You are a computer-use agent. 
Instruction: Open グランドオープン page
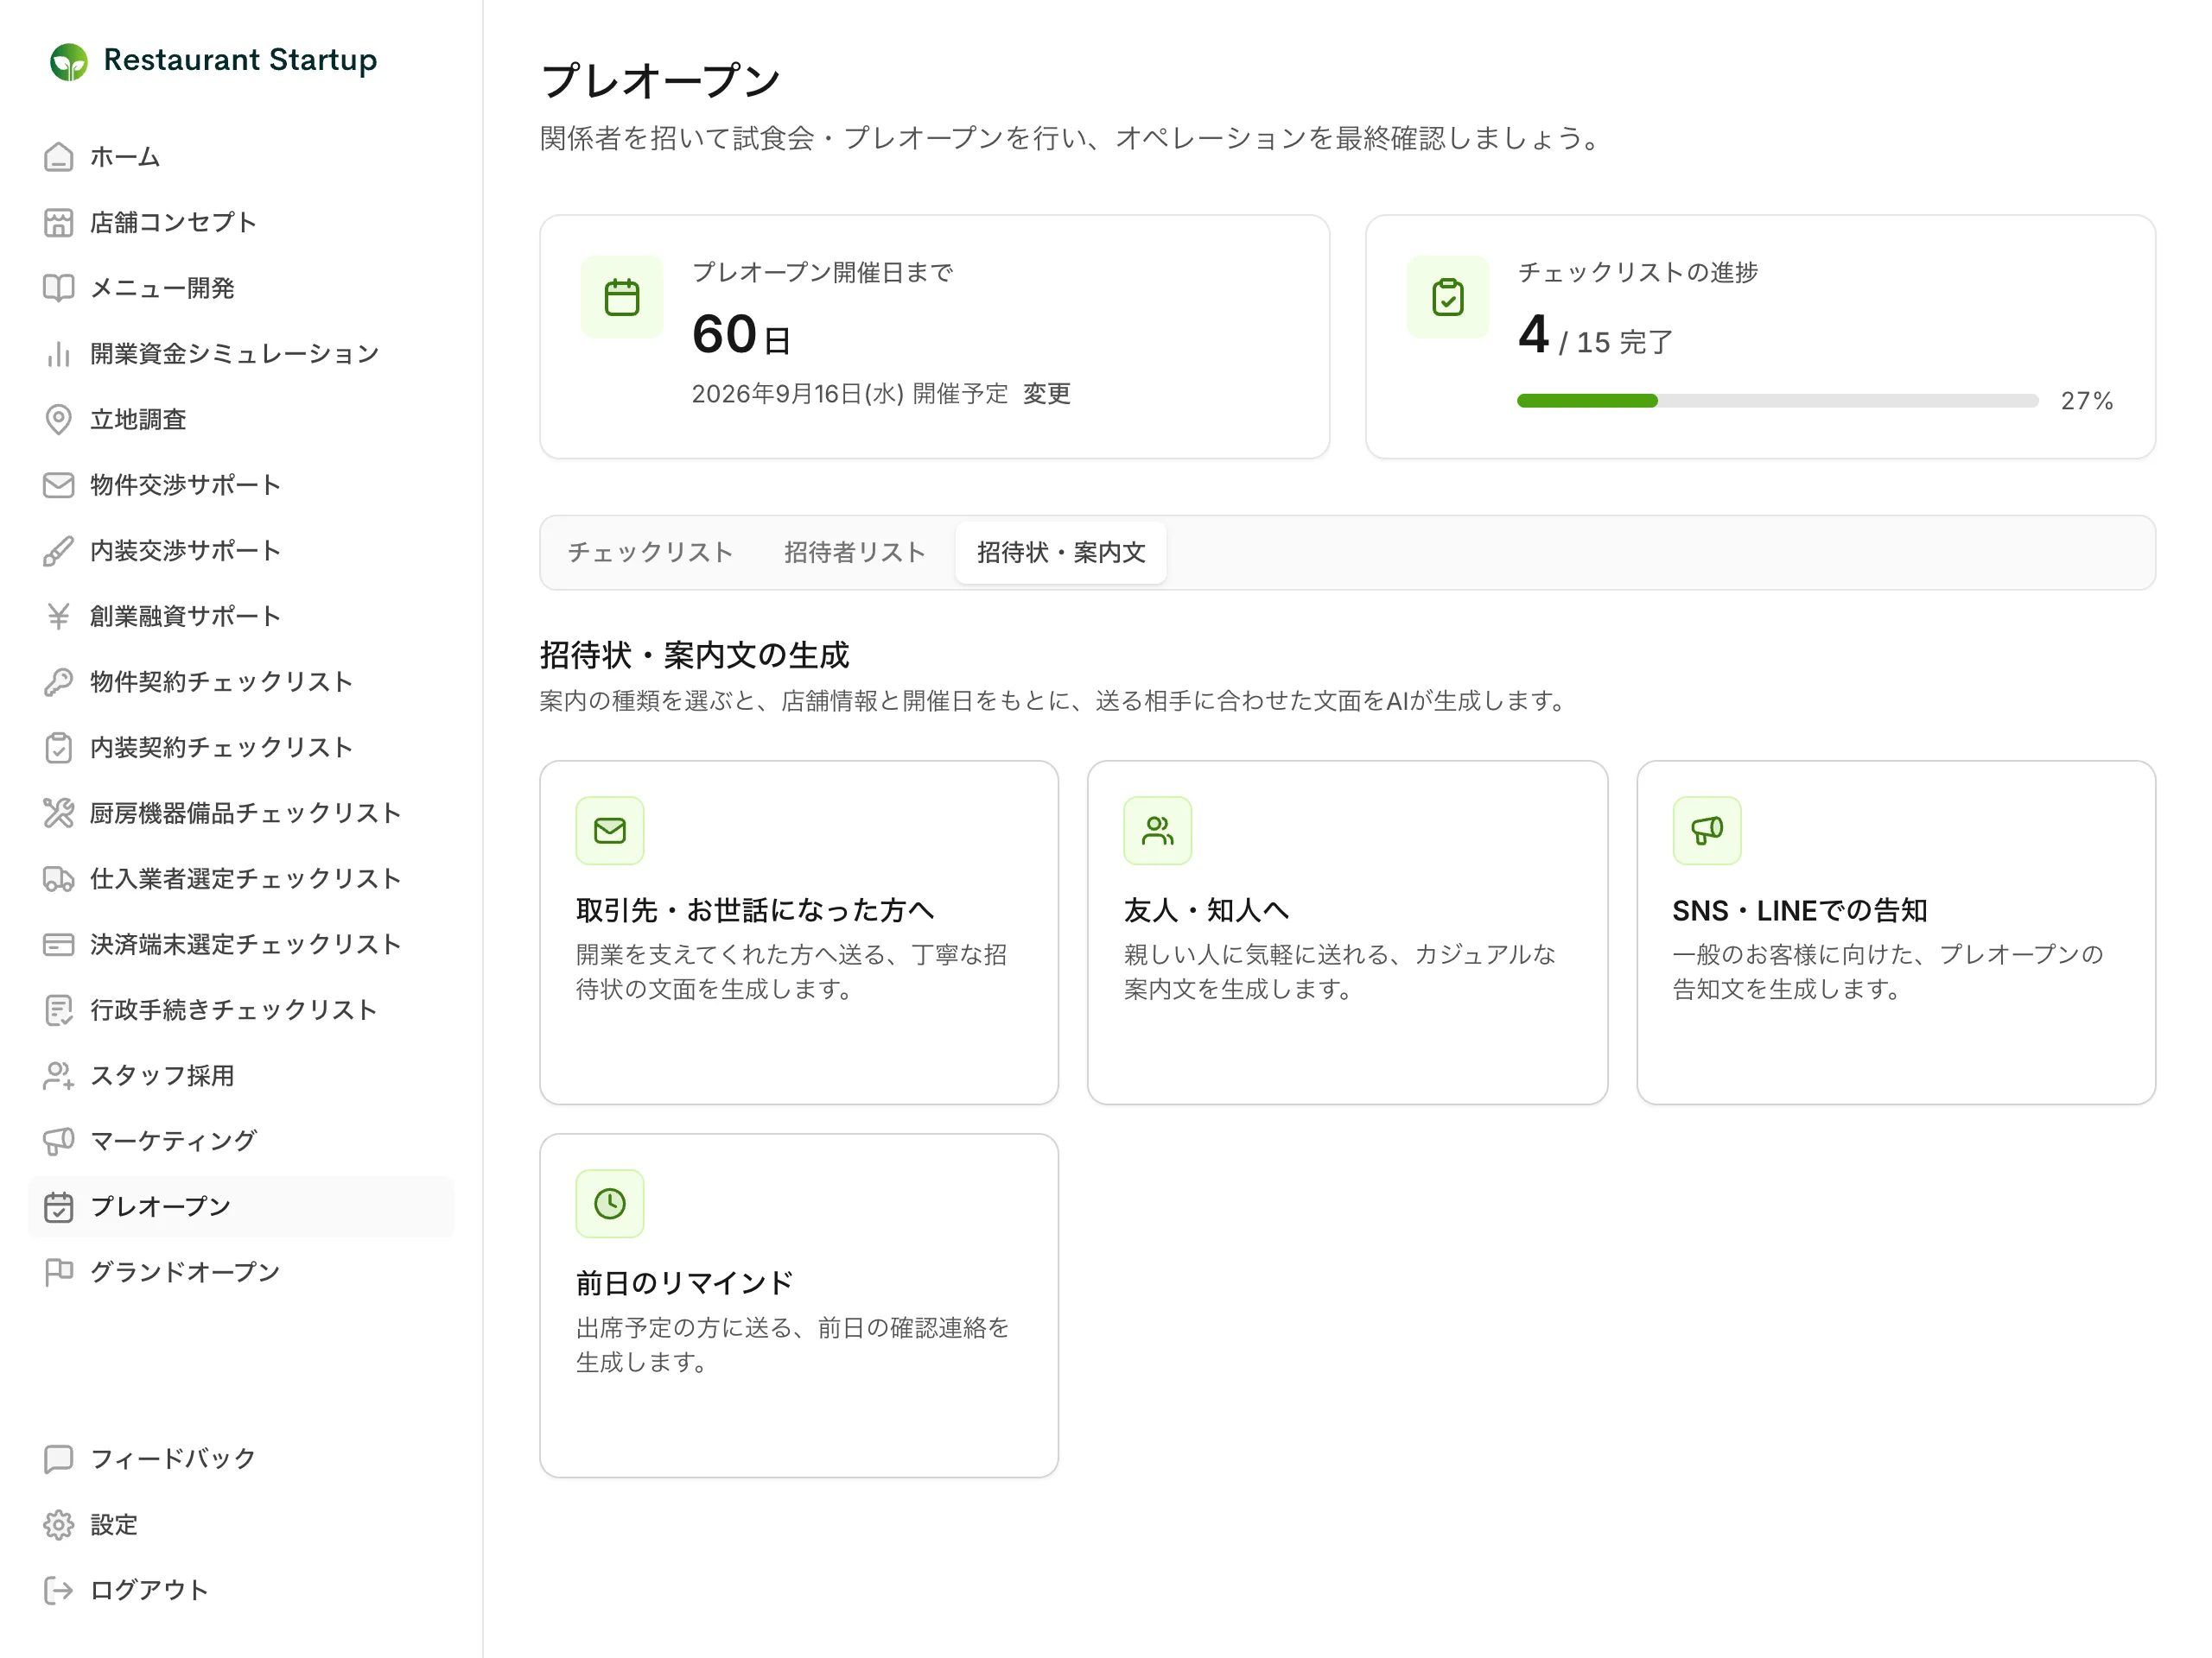pos(241,1272)
